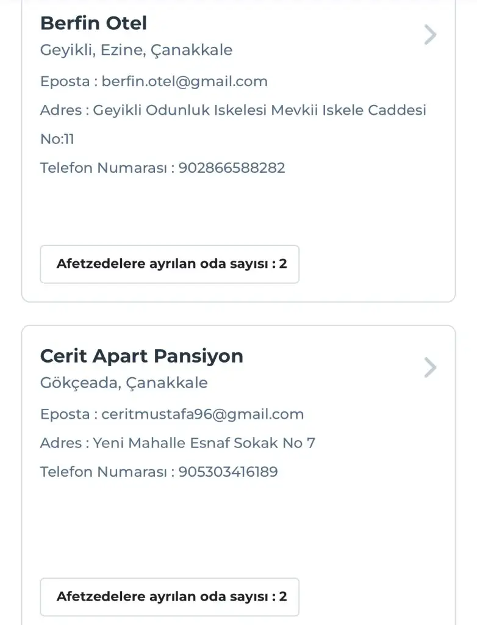Open the Berfin Otel title
Screen dimensions: 477x625
[x=93, y=23]
